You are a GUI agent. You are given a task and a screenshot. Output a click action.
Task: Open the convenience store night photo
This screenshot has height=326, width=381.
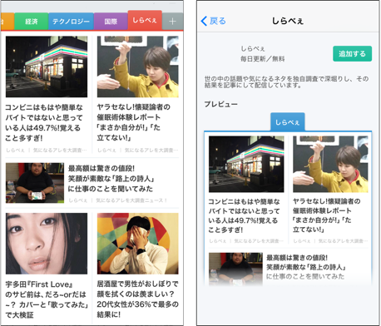tap(47, 67)
